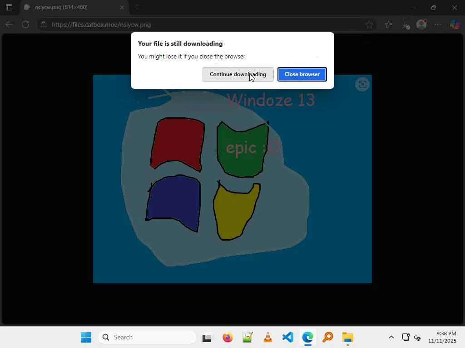Switch to Microsoft Edge on taskbar
465x348 pixels.
click(x=307, y=337)
